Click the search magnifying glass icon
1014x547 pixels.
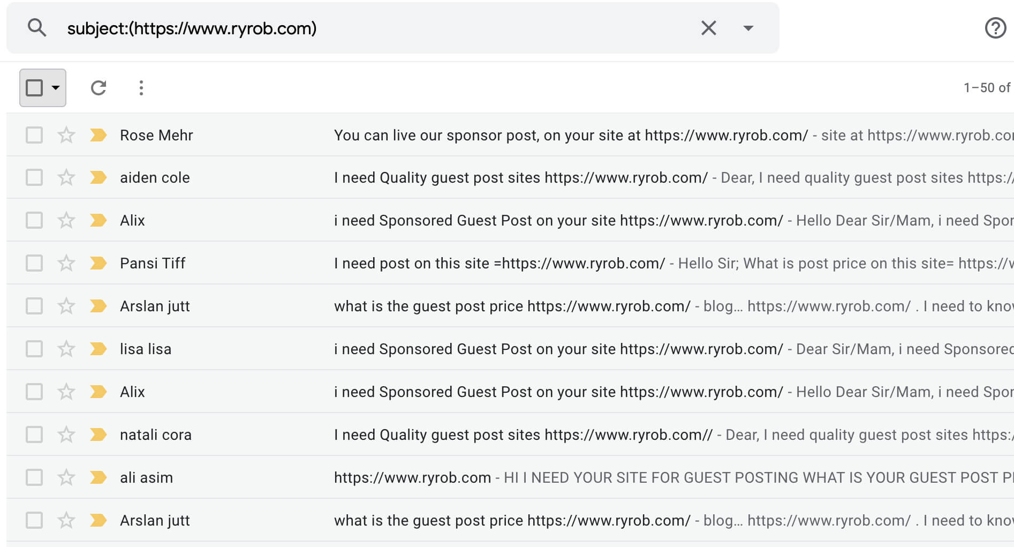point(37,27)
